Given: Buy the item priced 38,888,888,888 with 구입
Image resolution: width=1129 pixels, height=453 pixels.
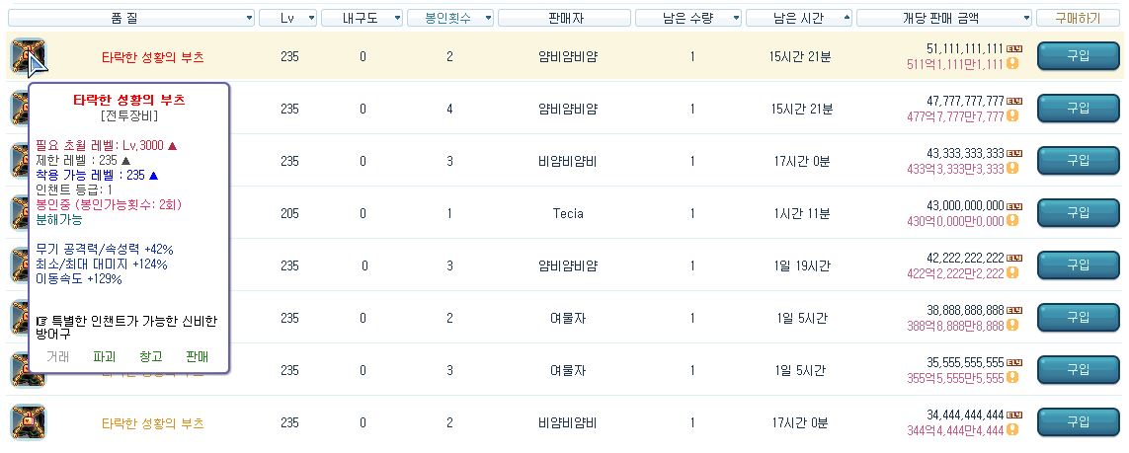Looking at the screenshot, I should [1078, 317].
